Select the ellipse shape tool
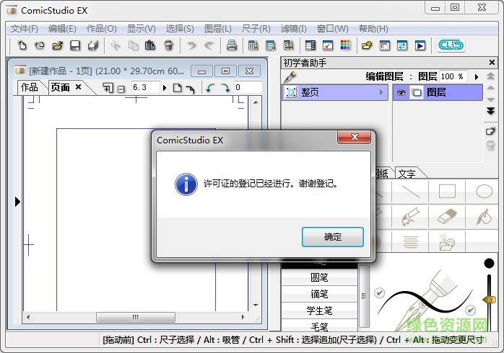The height and width of the screenshot is (353, 504). [x=484, y=192]
